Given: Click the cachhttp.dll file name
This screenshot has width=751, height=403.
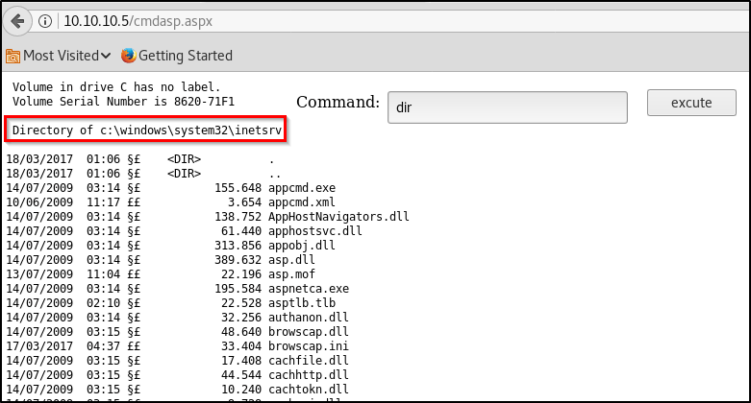Looking at the screenshot, I should click(x=309, y=374).
